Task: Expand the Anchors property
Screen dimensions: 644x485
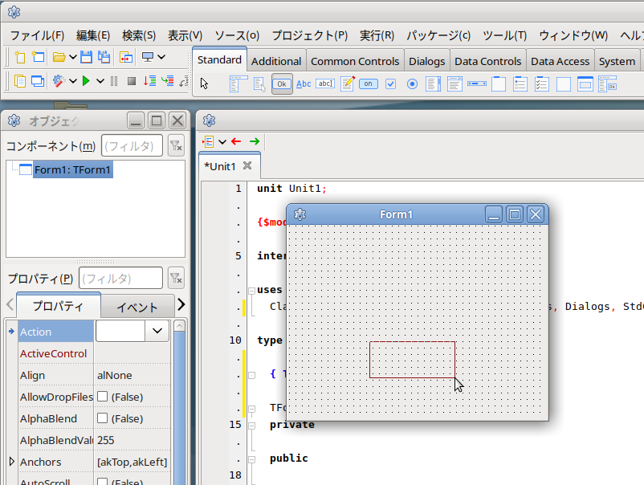Action: (11, 462)
